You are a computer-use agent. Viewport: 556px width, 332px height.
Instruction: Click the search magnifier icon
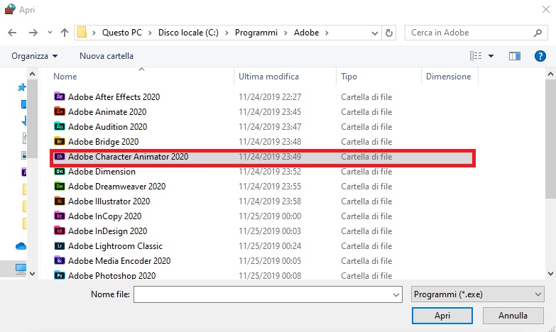(538, 33)
